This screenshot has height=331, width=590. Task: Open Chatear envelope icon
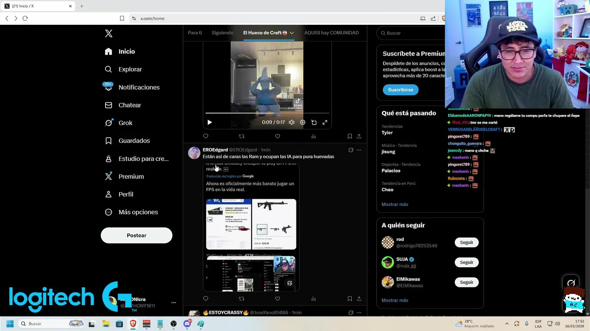click(x=108, y=105)
